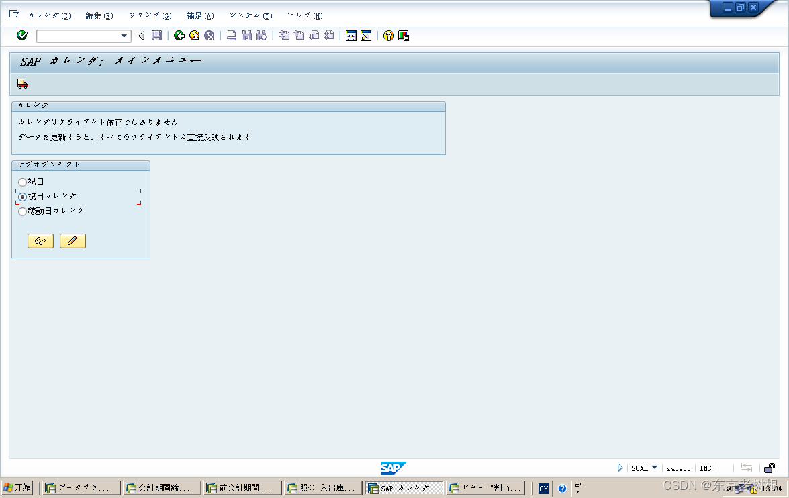Click the window menu icon left of カレンダ
This screenshot has height=498, width=789.
point(14,15)
